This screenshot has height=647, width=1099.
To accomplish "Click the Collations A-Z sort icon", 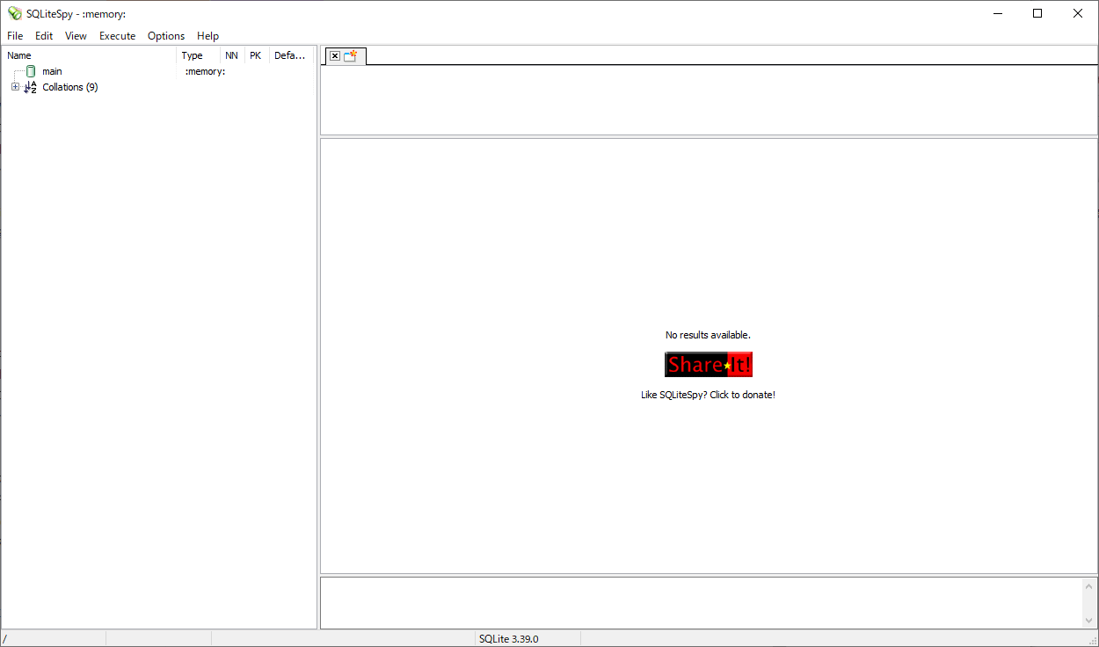I will [x=31, y=87].
